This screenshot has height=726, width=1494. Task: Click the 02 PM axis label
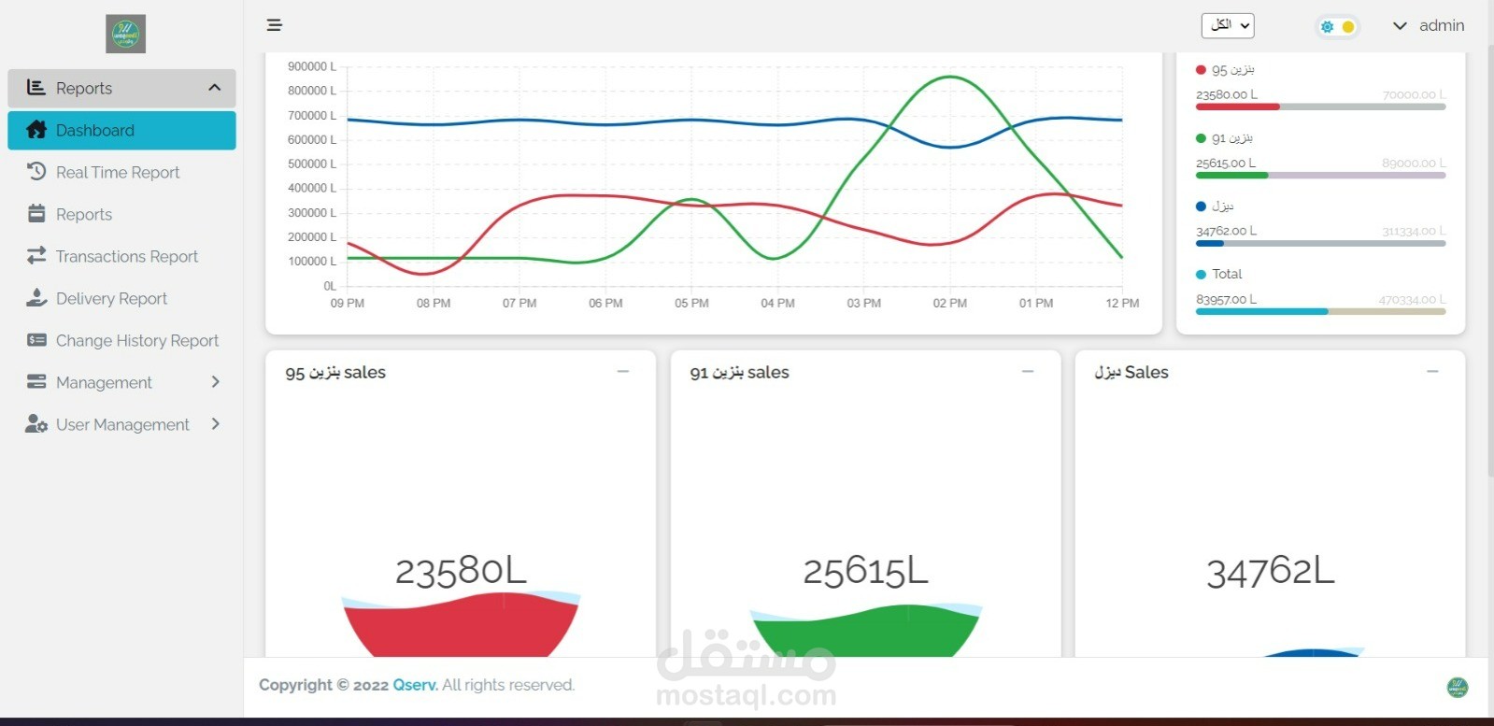click(950, 303)
